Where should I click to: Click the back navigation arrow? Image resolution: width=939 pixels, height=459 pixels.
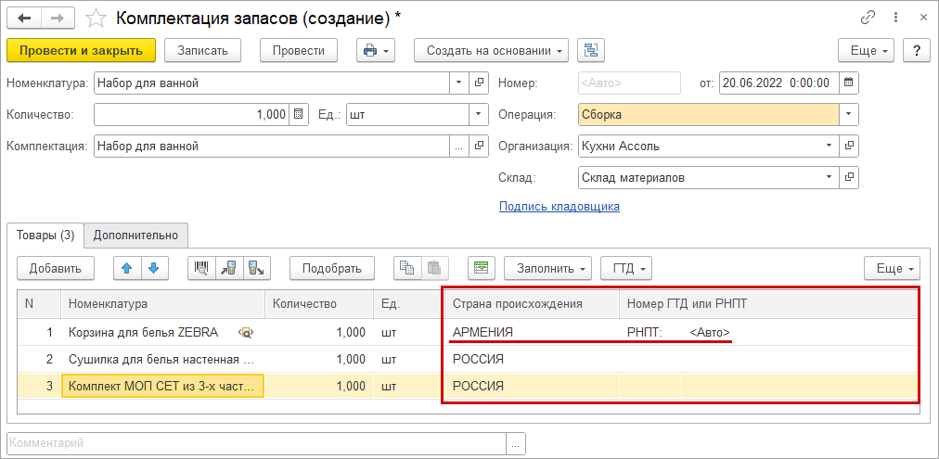[24, 17]
